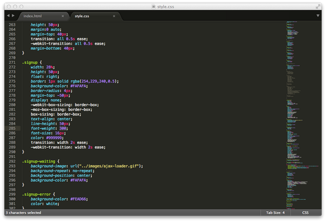Click 'color: white' line
Screen dimensions: 326x222
(x=45, y=204)
